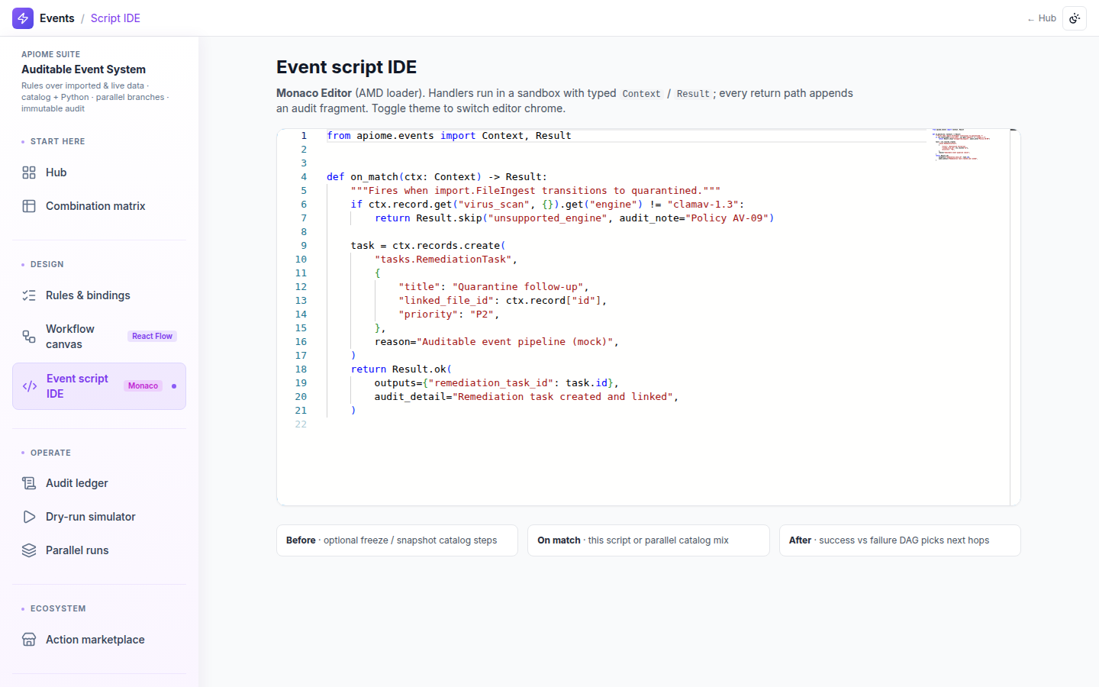Open the Audit ledger page
1099x687 pixels.
pyautogui.click(x=99, y=483)
